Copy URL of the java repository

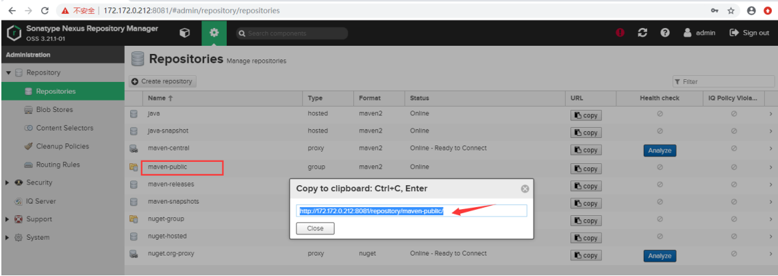tap(586, 115)
